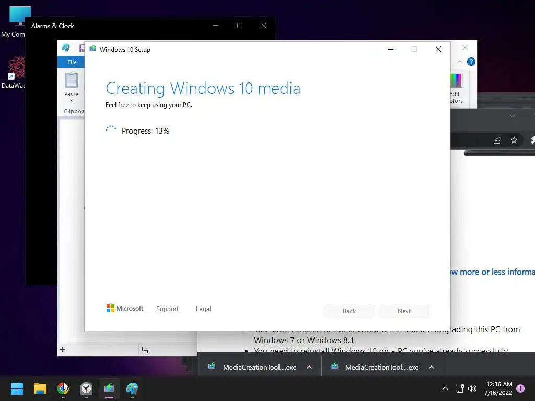Expand the Paste dropdown arrow in Paint

71,100
